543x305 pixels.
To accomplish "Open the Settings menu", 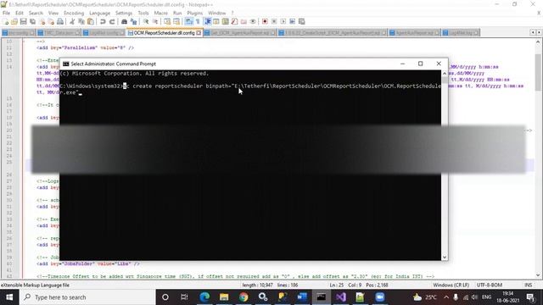I will click(124, 13).
